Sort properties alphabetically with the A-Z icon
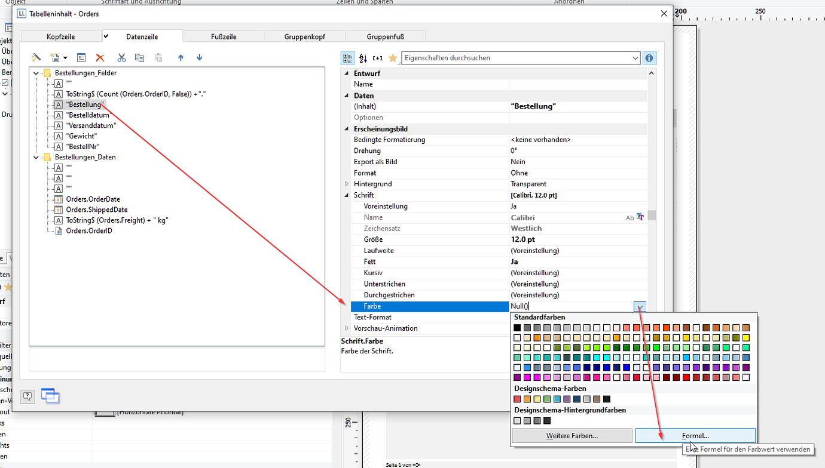 [363, 58]
